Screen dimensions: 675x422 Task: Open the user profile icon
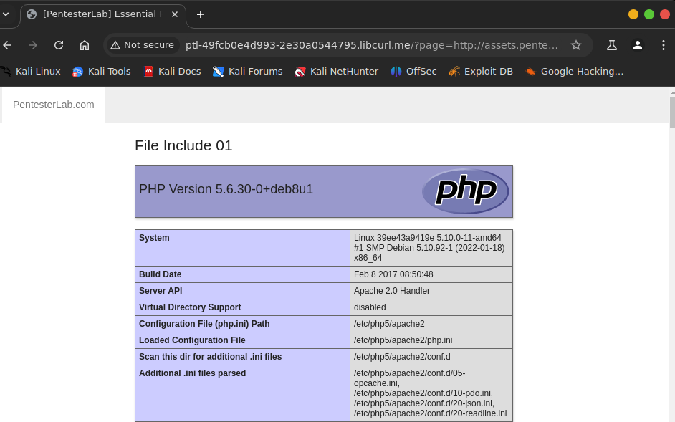[638, 45]
